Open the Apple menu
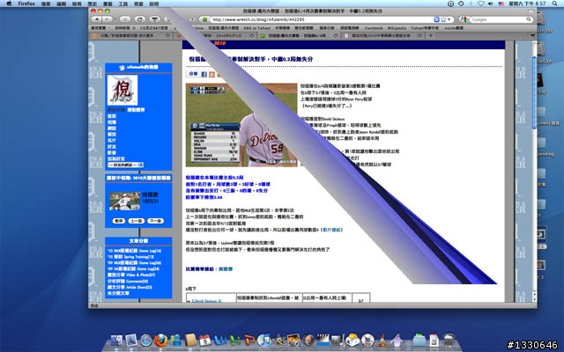 (x=9, y=4)
